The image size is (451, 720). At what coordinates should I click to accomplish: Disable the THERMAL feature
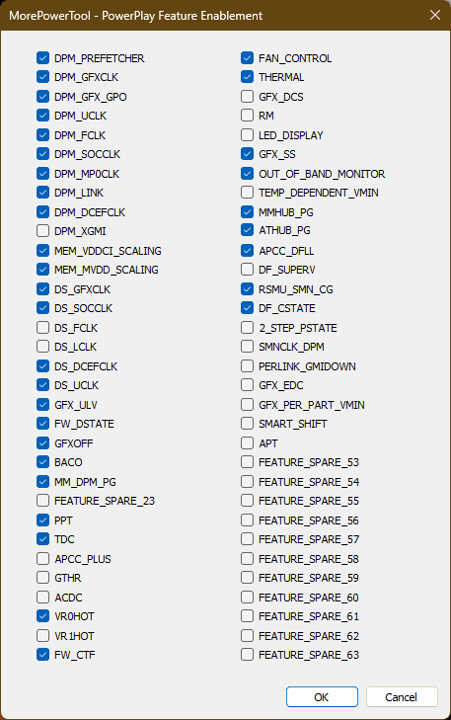click(247, 77)
